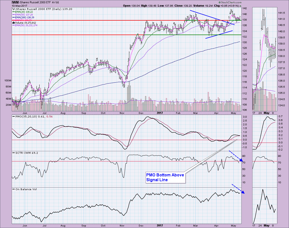This screenshot has width=289, height=228.
Task: Click the purple swatch beside EMA(50) 28,232,174
Action: 13,25
